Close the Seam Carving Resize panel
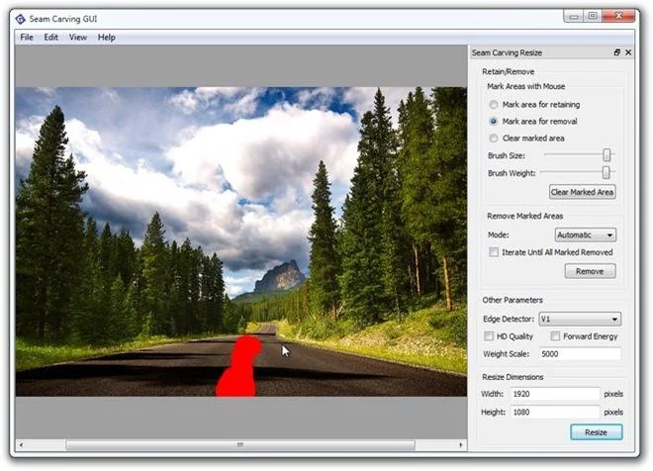 [628, 52]
